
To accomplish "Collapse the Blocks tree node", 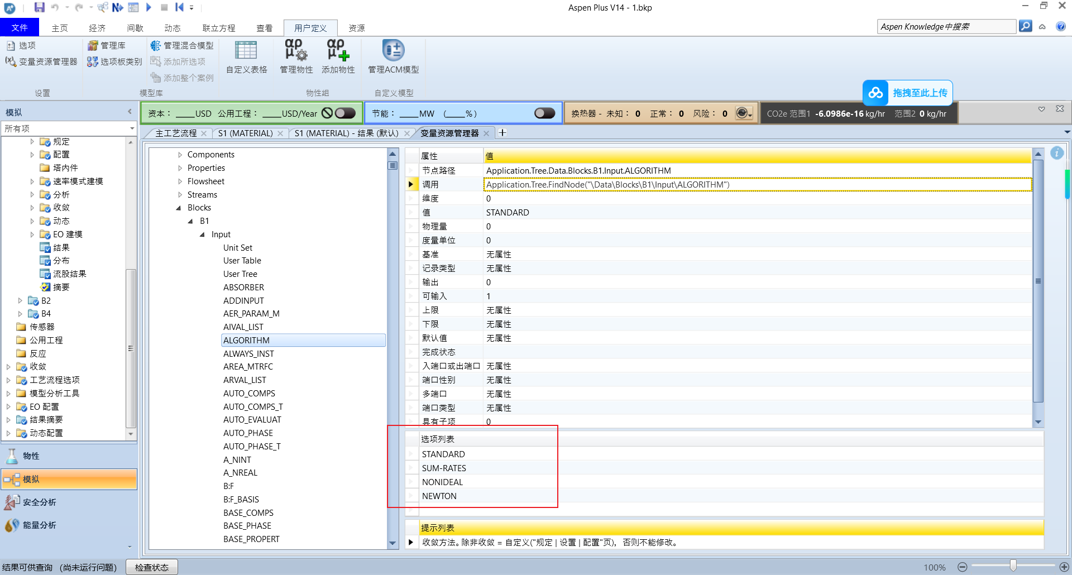I will coord(179,208).
